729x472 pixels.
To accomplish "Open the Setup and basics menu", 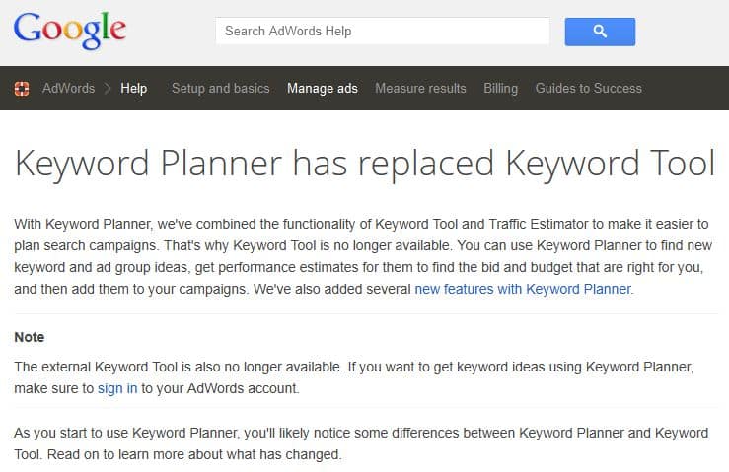I will click(x=220, y=89).
